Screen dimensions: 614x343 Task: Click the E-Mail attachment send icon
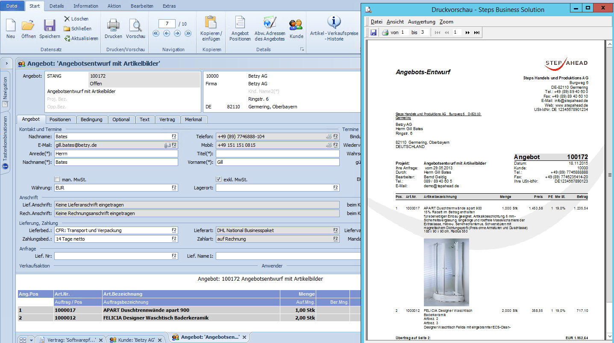[167, 145]
